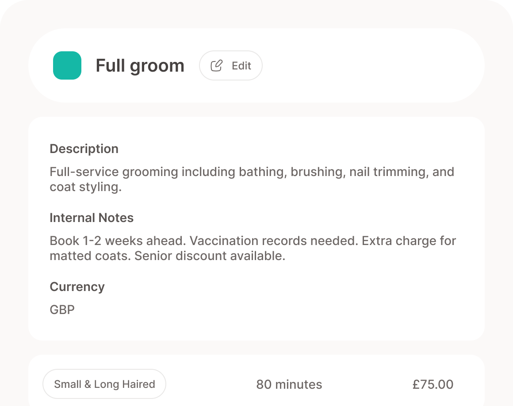Click the Book 1-2 weeks ahead text
Screen dimensions: 513x406
point(116,241)
